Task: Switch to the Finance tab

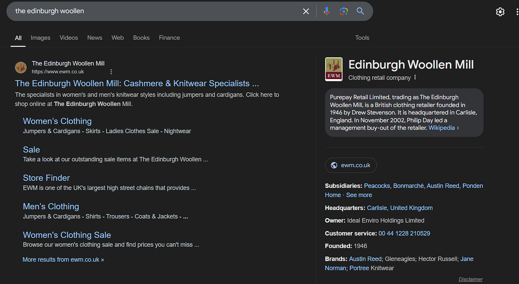Action: 169,38
